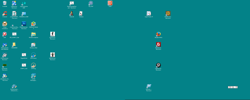Select the Windows Mail icon
The width and height of the screenshot is (250, 100).
(x=33, y=44)
